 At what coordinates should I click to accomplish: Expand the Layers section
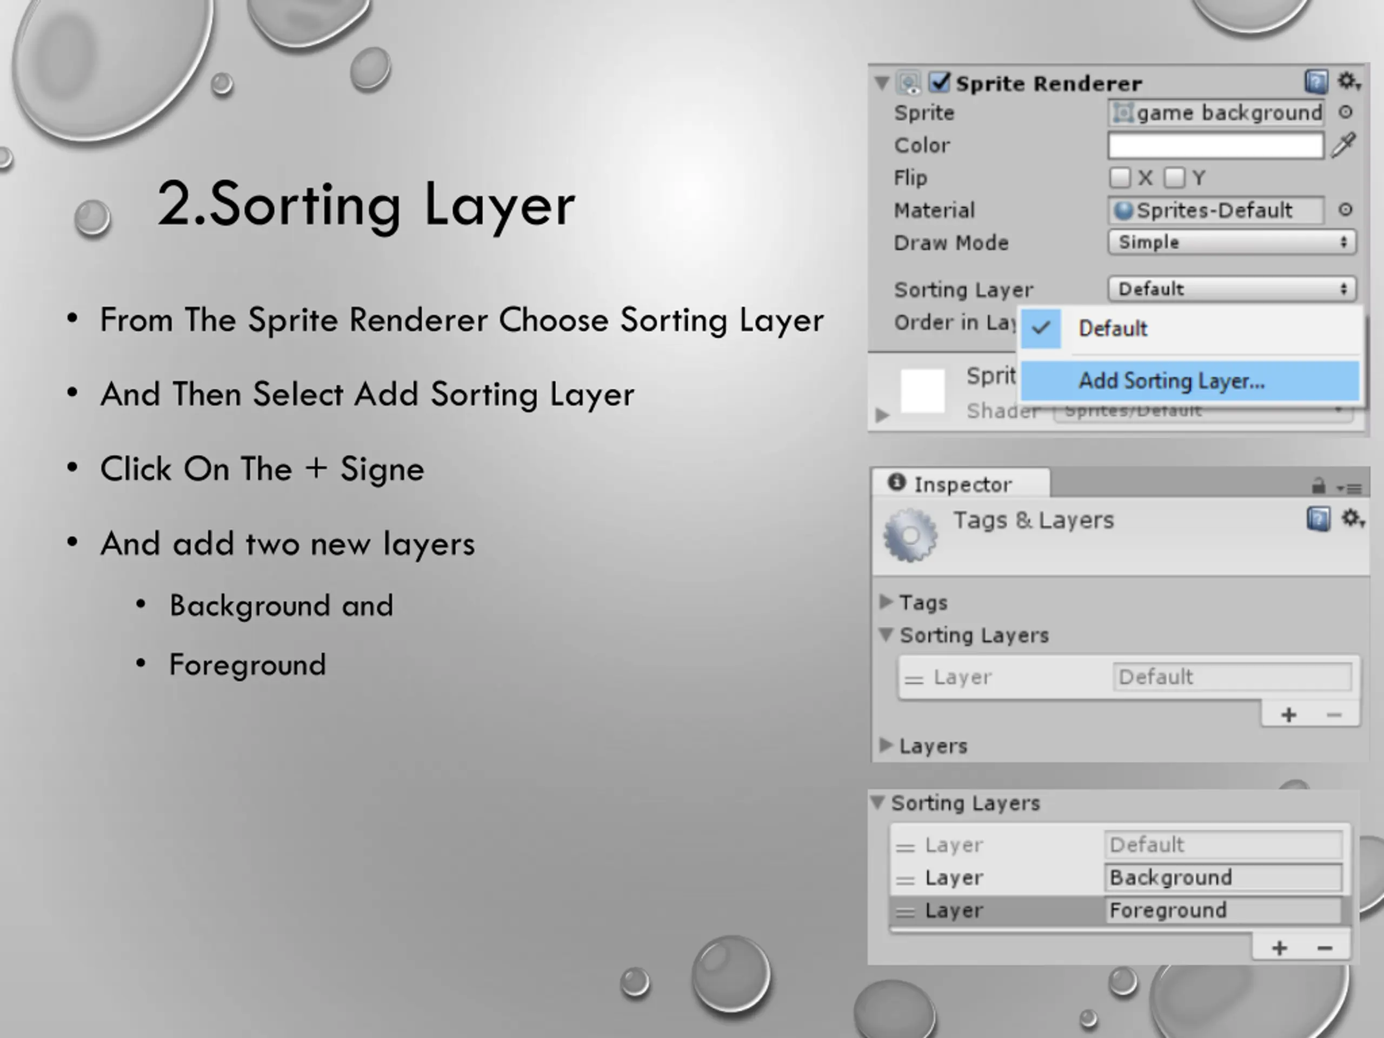(886, 744)
